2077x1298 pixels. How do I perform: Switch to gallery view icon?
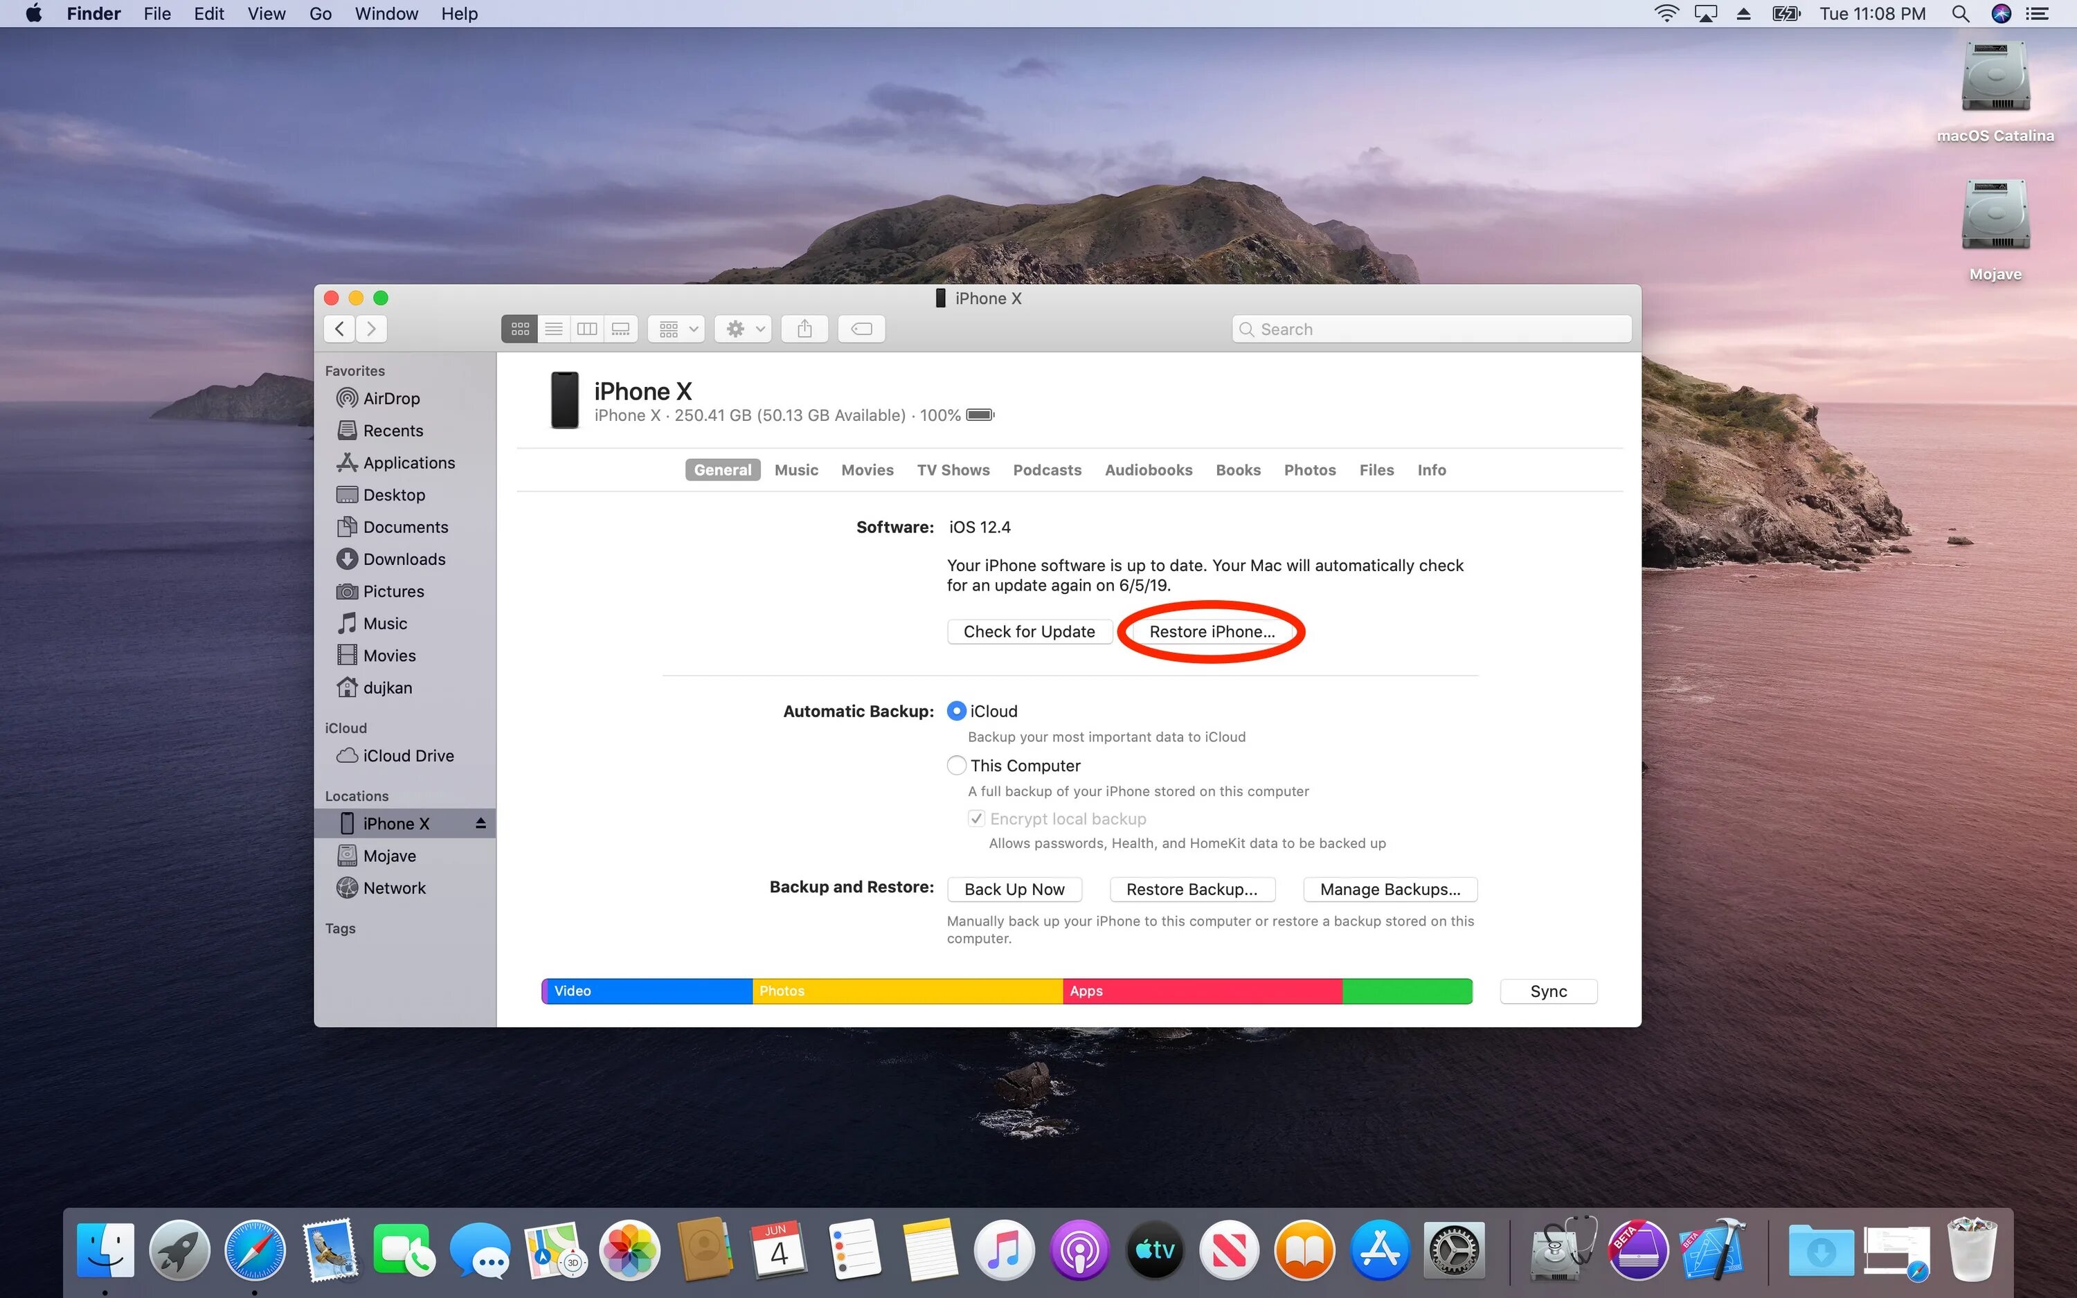click(620, 329)
